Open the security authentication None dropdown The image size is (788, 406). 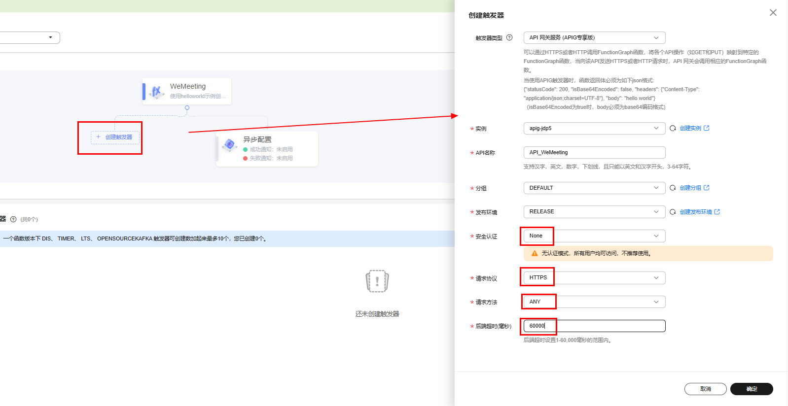pos(594,236)
